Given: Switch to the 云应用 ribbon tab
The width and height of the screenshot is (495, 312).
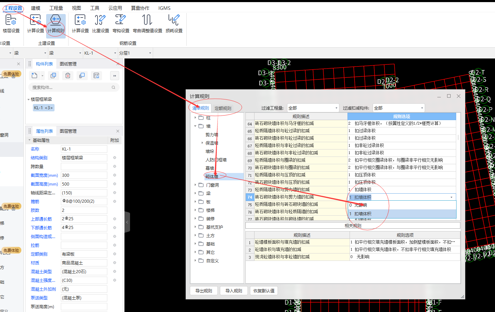Looking at the screenshot, I should click(x=115, y=8).
